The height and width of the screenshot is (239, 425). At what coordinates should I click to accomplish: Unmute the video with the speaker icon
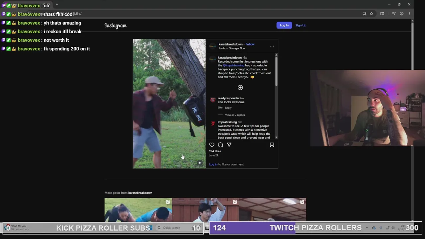pos(200,163)
